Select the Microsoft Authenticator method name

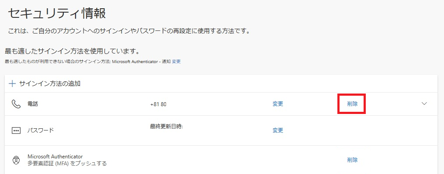pos(55,157)
